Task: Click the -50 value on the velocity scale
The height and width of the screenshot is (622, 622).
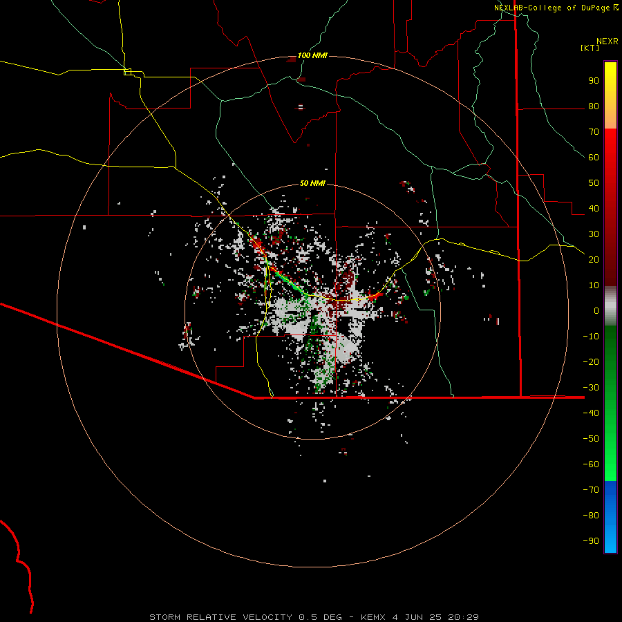Action: point(591,439)
